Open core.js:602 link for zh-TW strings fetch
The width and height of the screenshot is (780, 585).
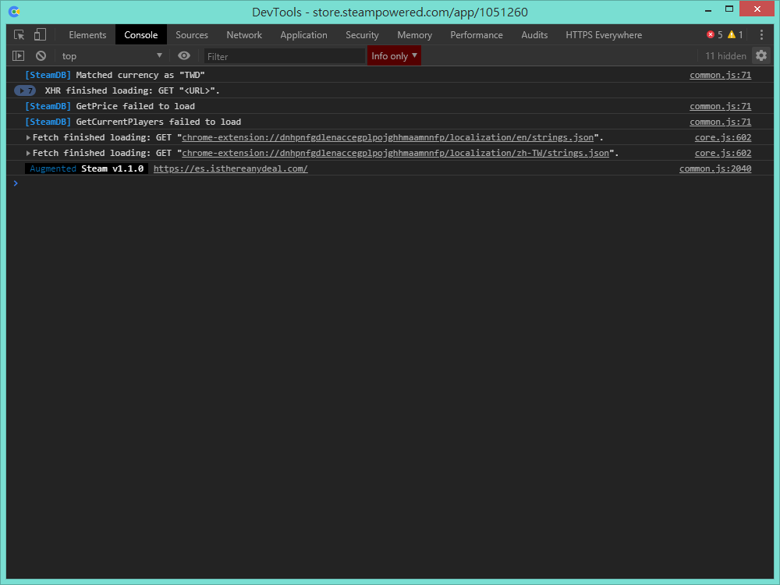tap(723, 153)
